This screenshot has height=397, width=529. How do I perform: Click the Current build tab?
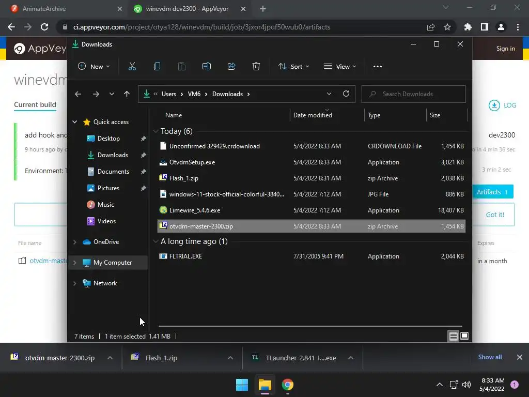click(35, 104)
